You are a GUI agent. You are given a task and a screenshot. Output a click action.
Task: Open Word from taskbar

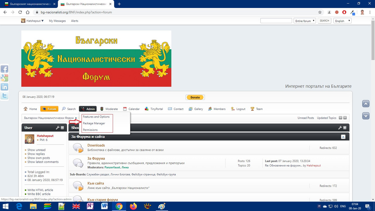point(105,206)
